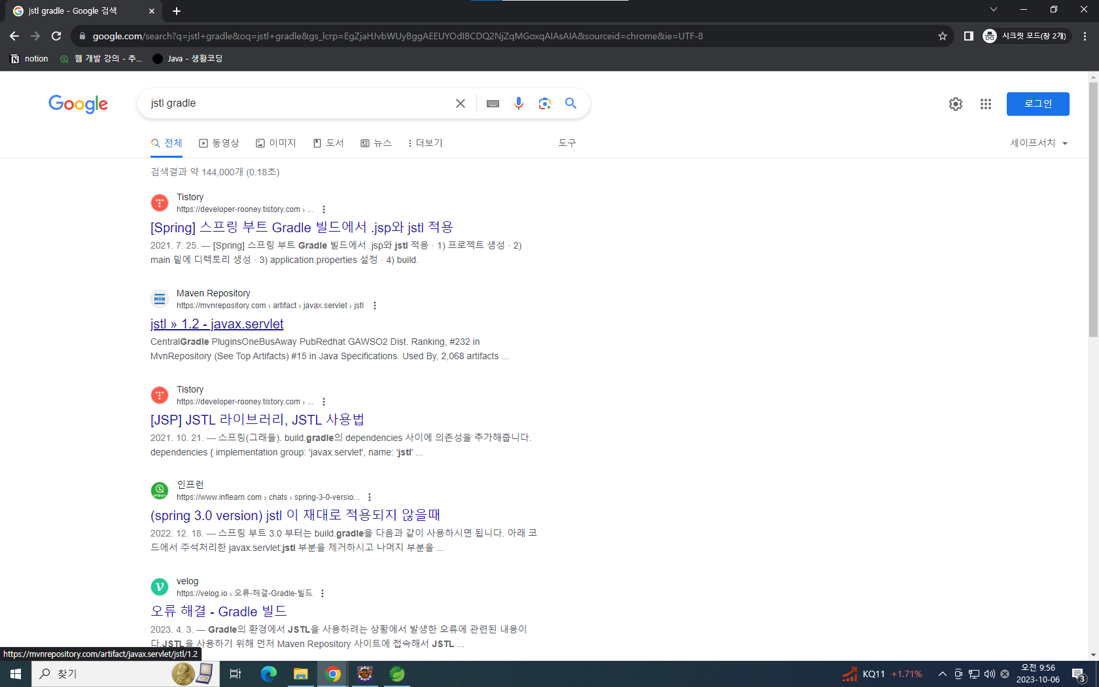This screenshot has width=1099, height=687.
Task: Switch to the 동영상 tab
Action: pyautogui.click(x=219, y=143)
